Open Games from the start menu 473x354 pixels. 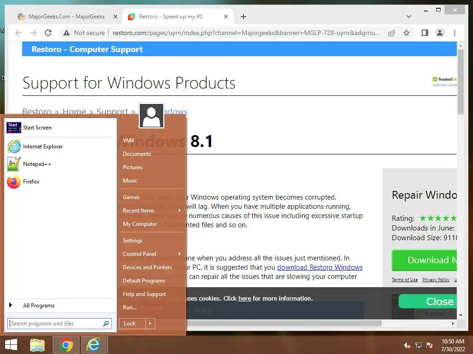(x=131, y=197)
